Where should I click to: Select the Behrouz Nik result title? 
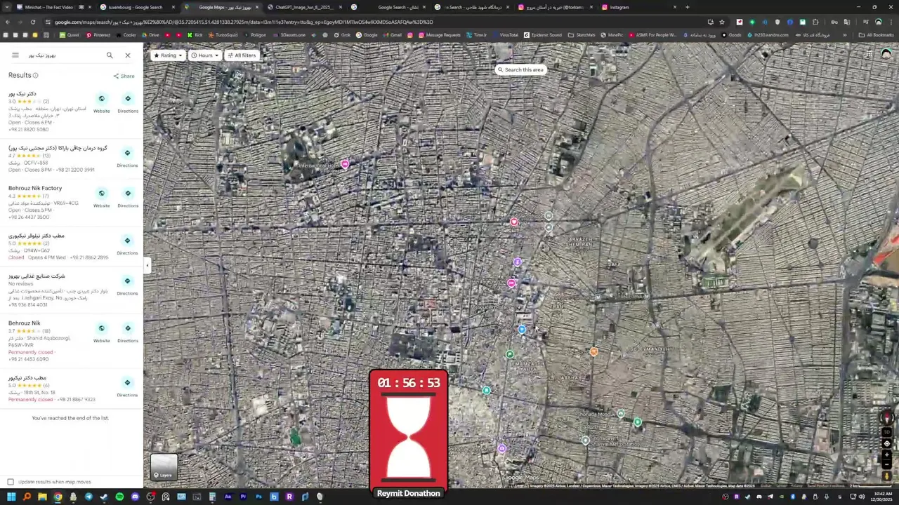[25, 323]
